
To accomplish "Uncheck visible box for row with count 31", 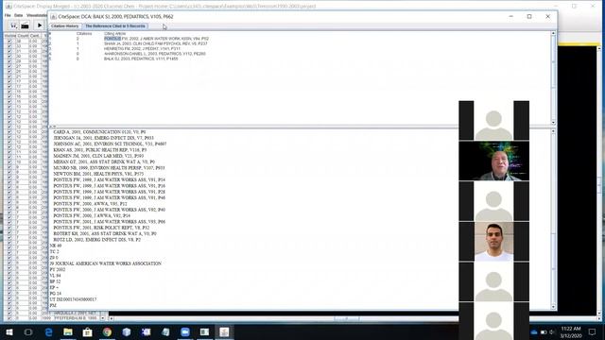I will click(9, 51).
